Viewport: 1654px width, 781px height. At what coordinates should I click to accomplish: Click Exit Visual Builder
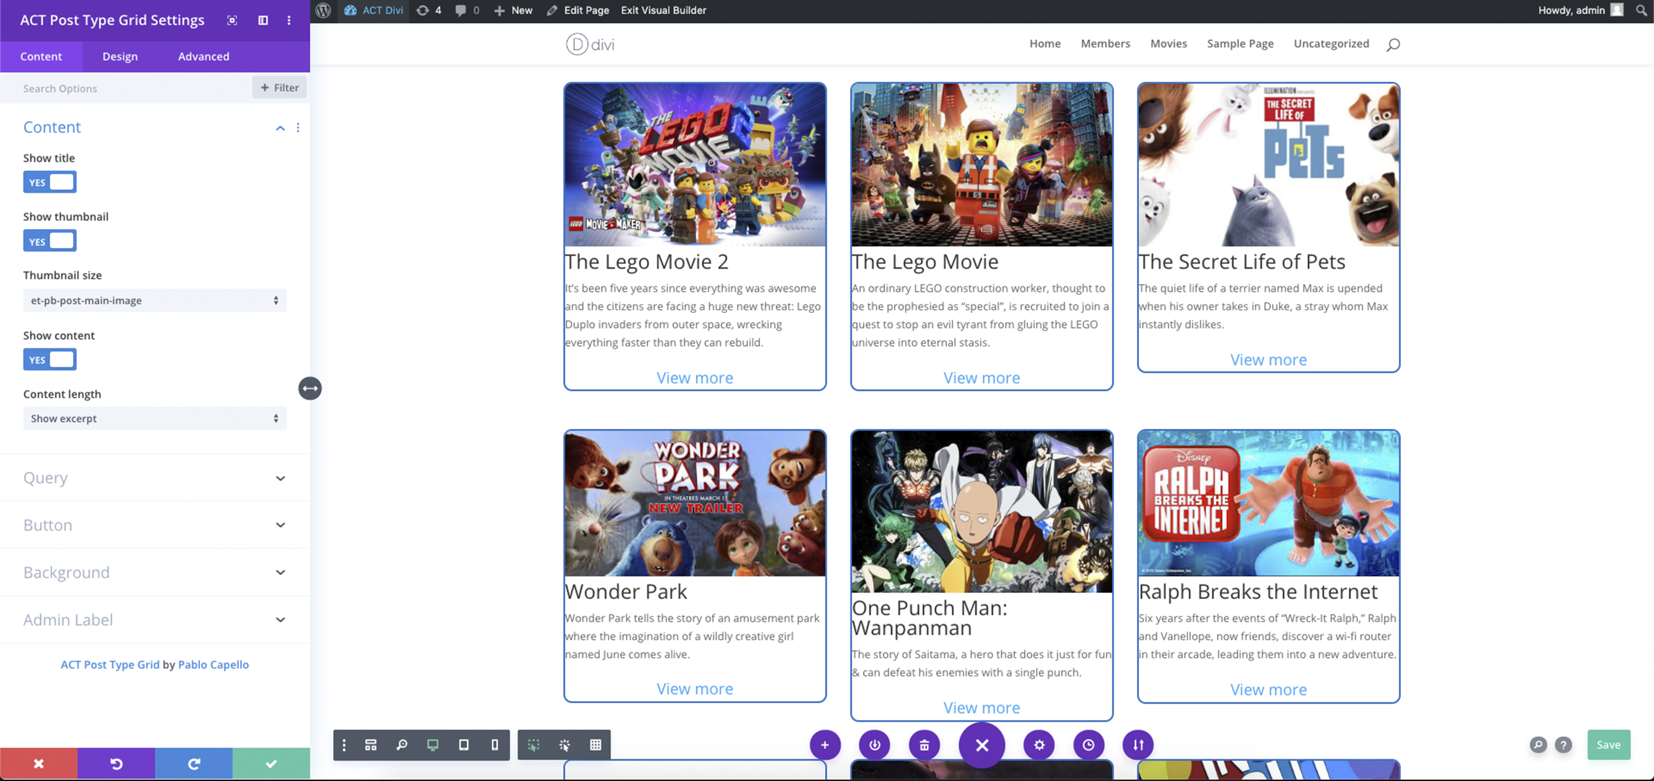(x=663, y=10)
